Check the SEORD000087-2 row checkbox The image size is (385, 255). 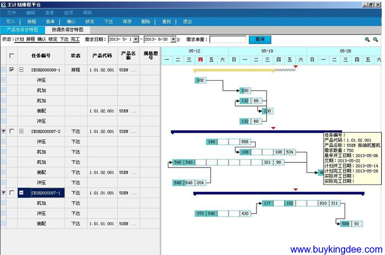point(12,131)
